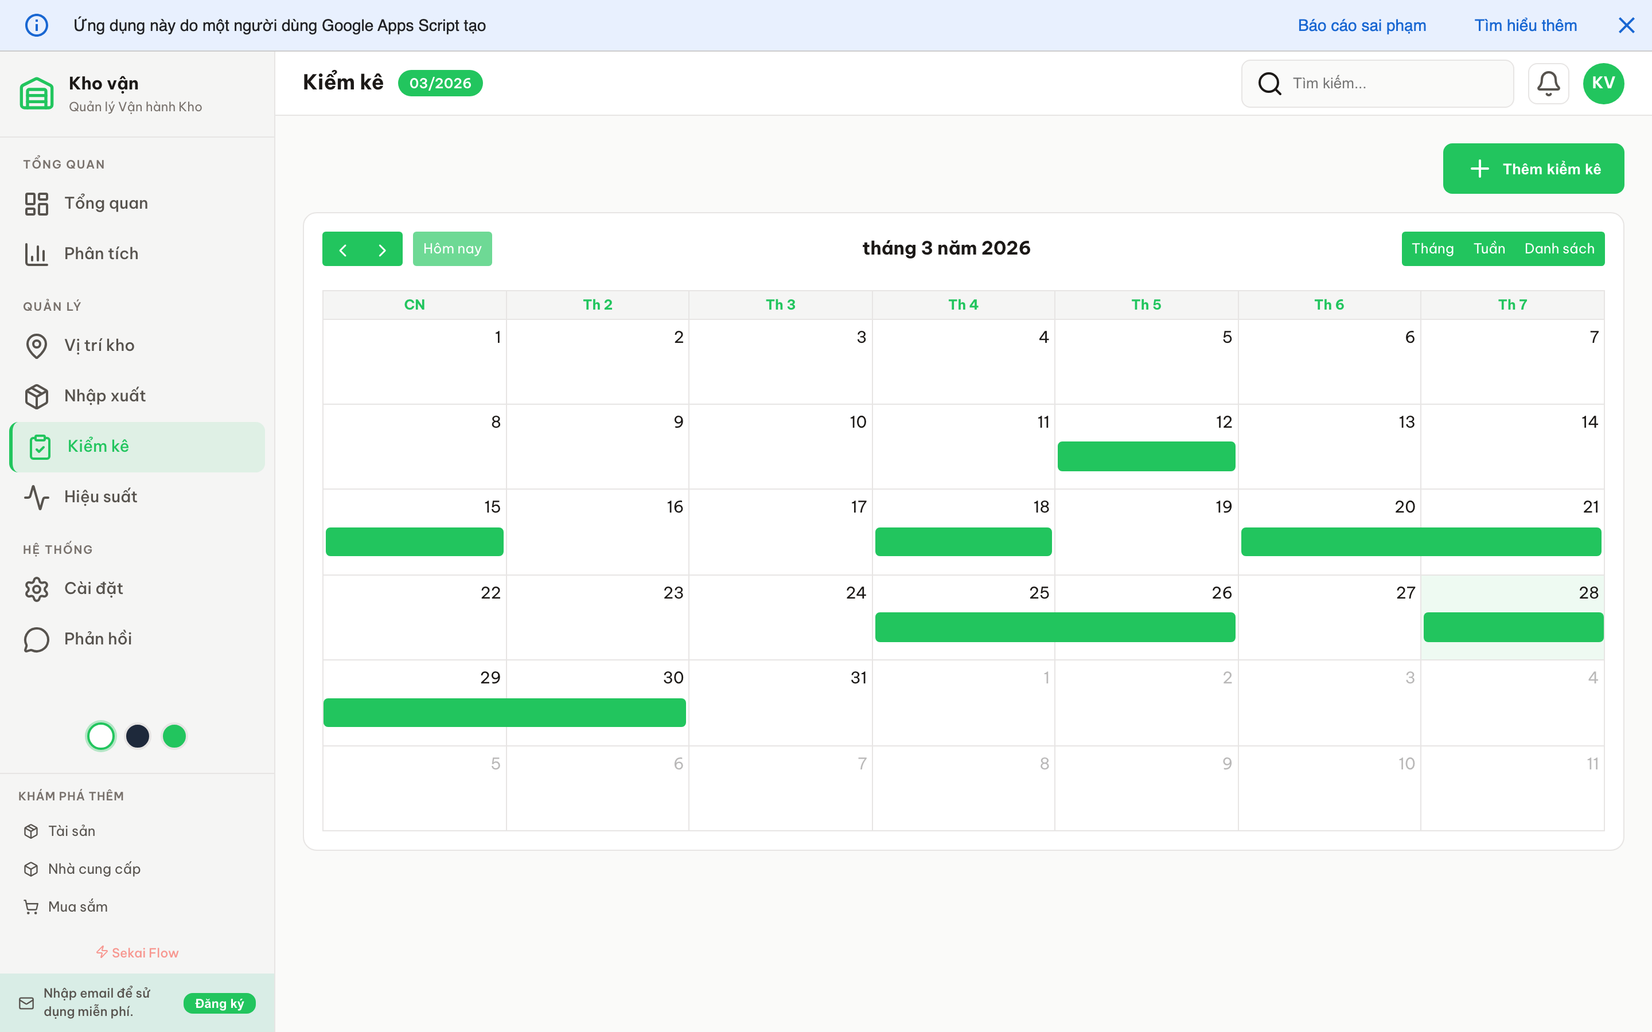The width and height of the screenshot is (1652, 1032).
Task: Switch to the Tuần tab
Action: [x=1490, y=248]
